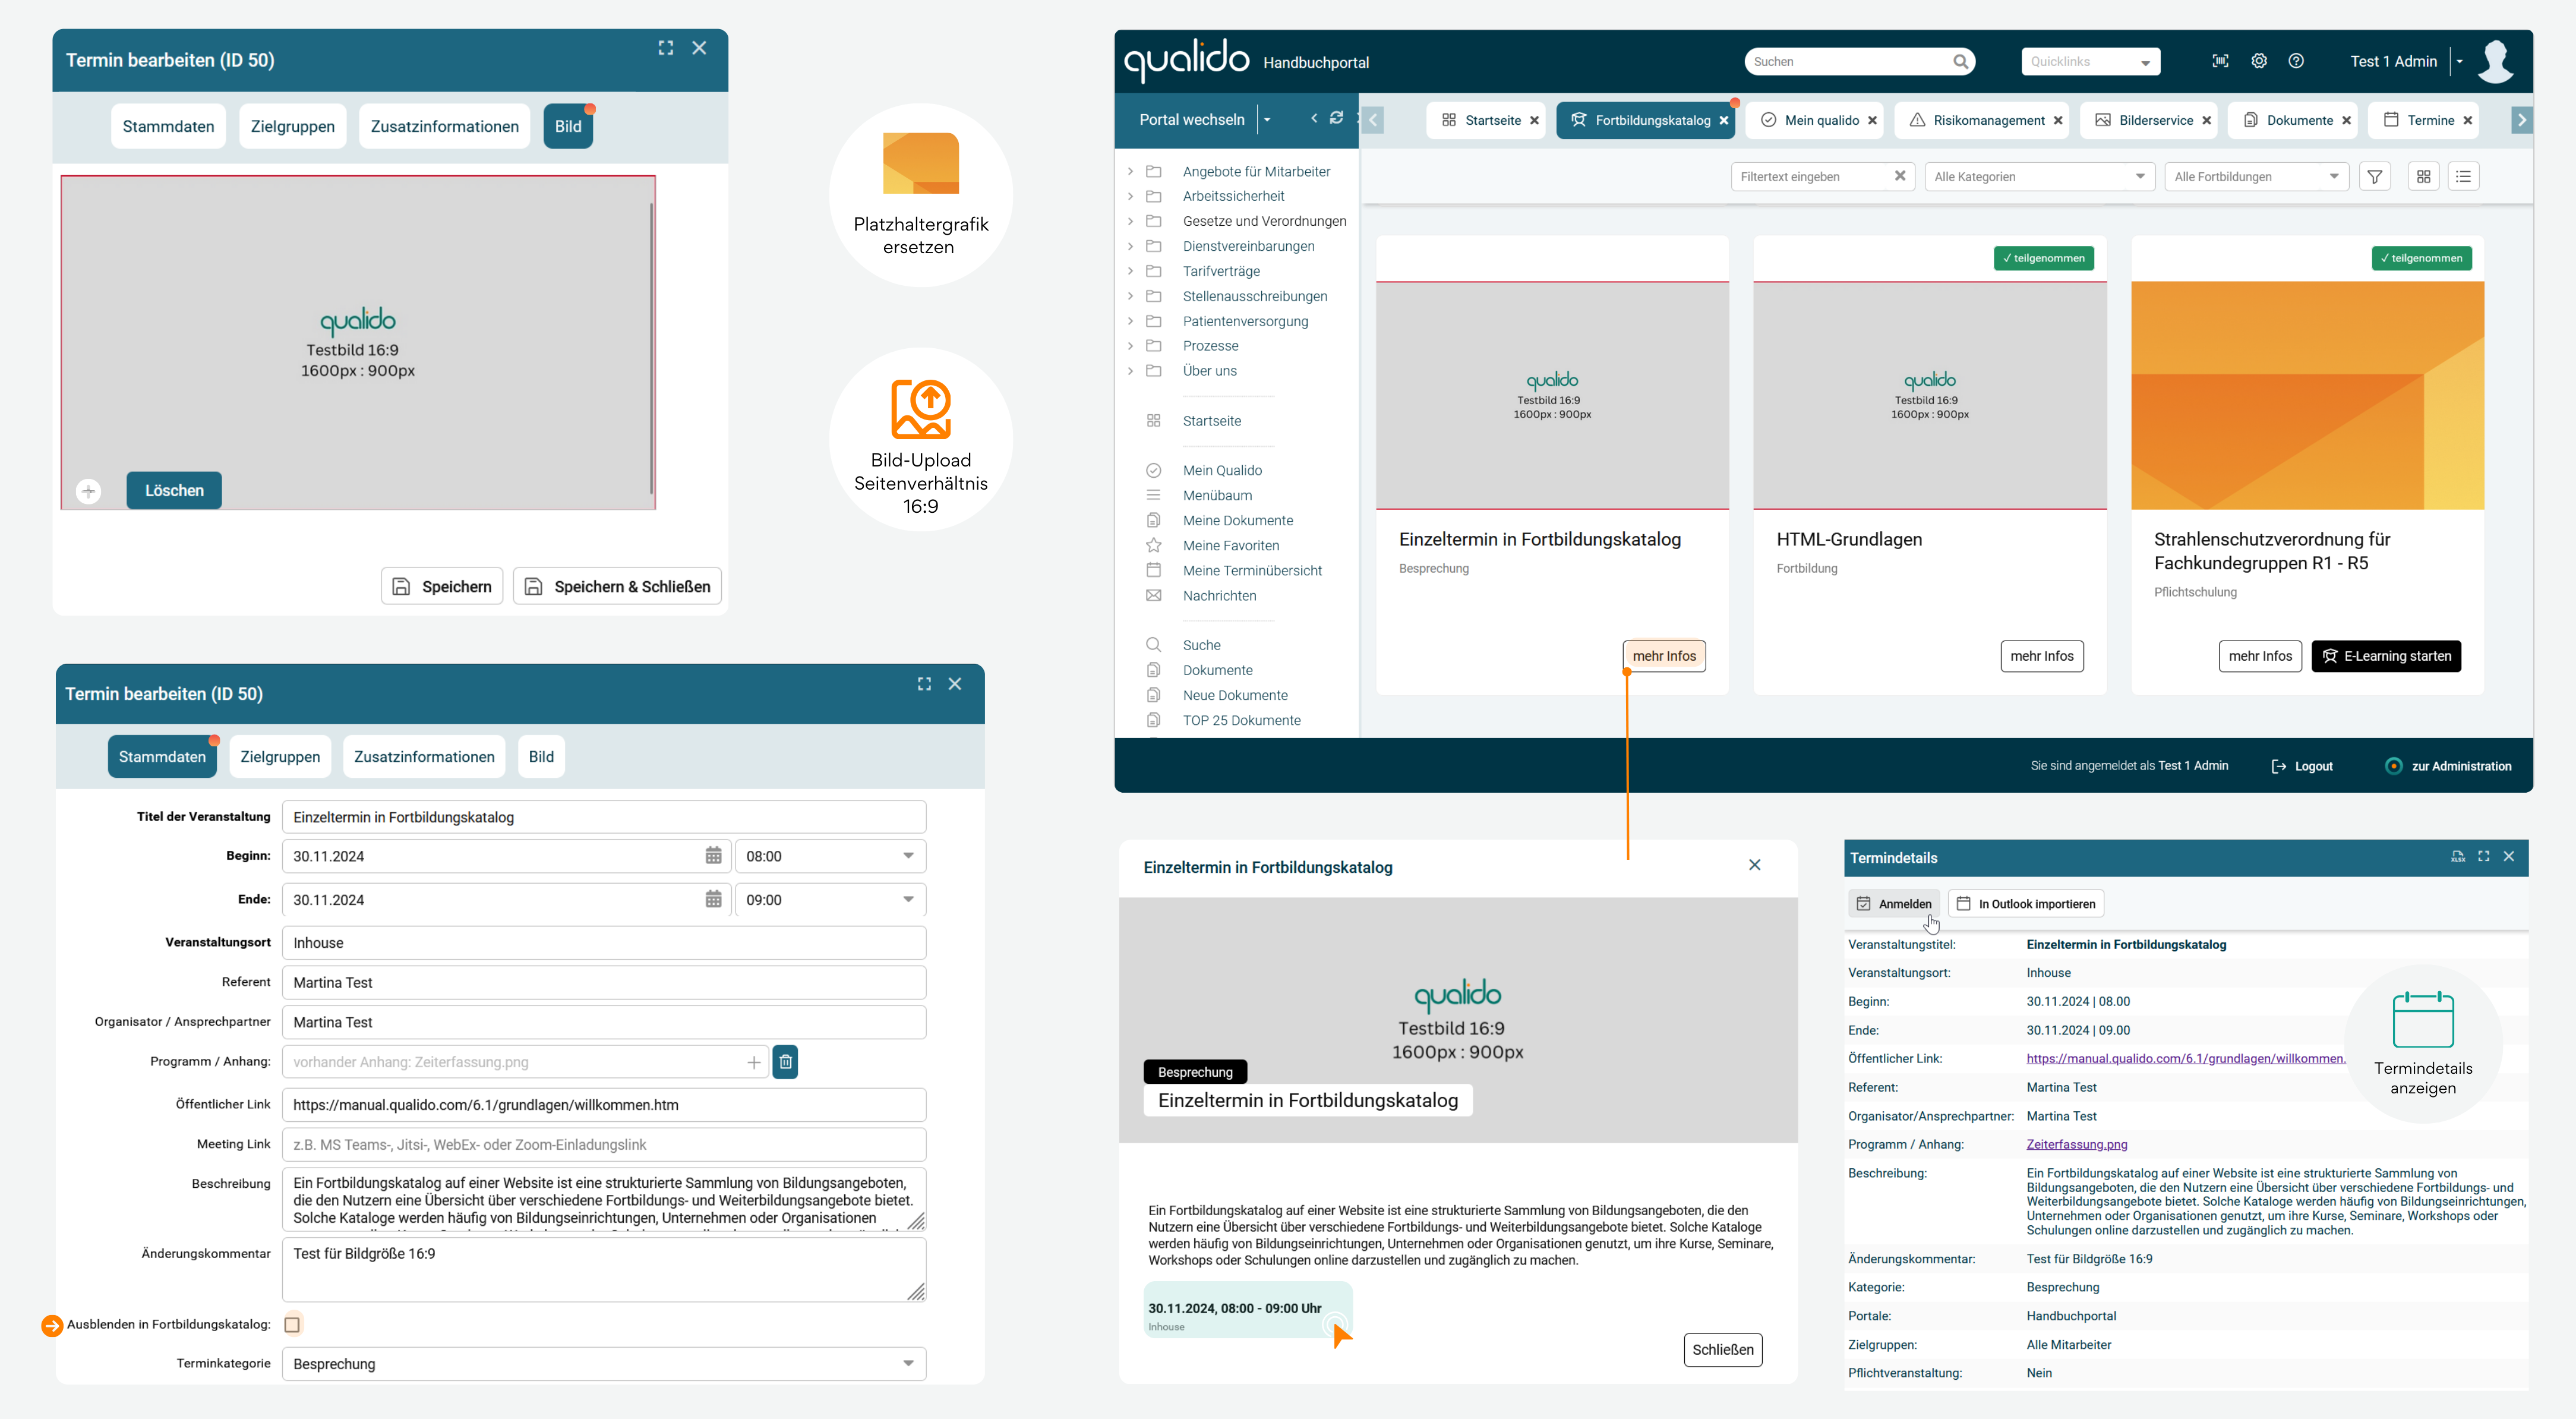Switch catalog to grid view
Image resolution: width=2576 pixels, height=1419 pixels.
(x=2424, y=176)
